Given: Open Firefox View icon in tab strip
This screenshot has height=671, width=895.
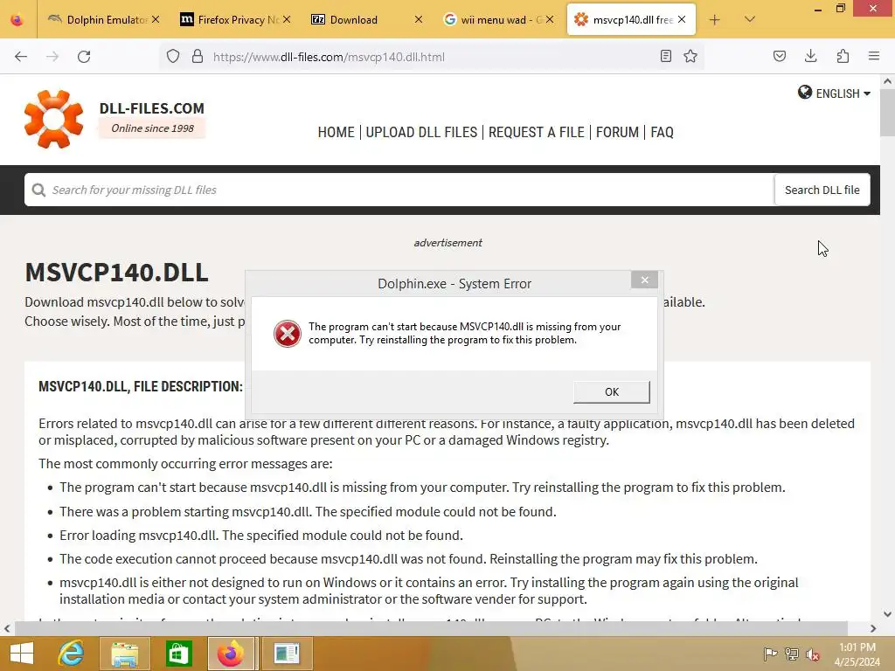Looking at the screenshot, I should tap(17, 20).
